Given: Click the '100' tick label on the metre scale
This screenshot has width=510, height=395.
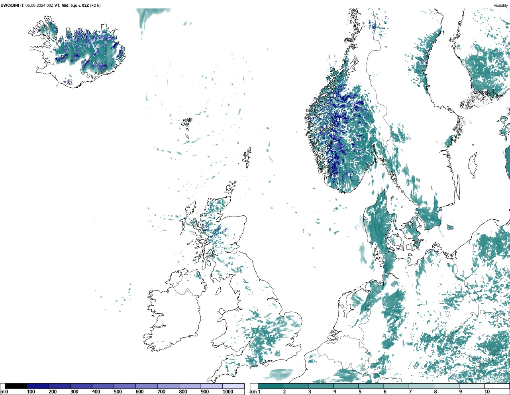Looking at the screenshot, I should 31,392.
